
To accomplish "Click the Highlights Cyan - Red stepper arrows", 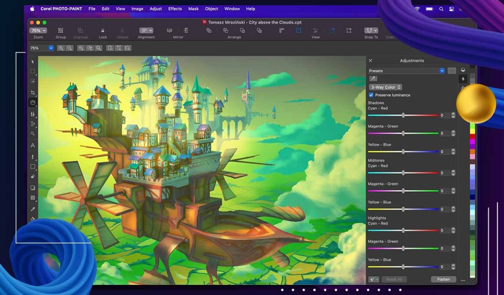I will click(453, 231).
